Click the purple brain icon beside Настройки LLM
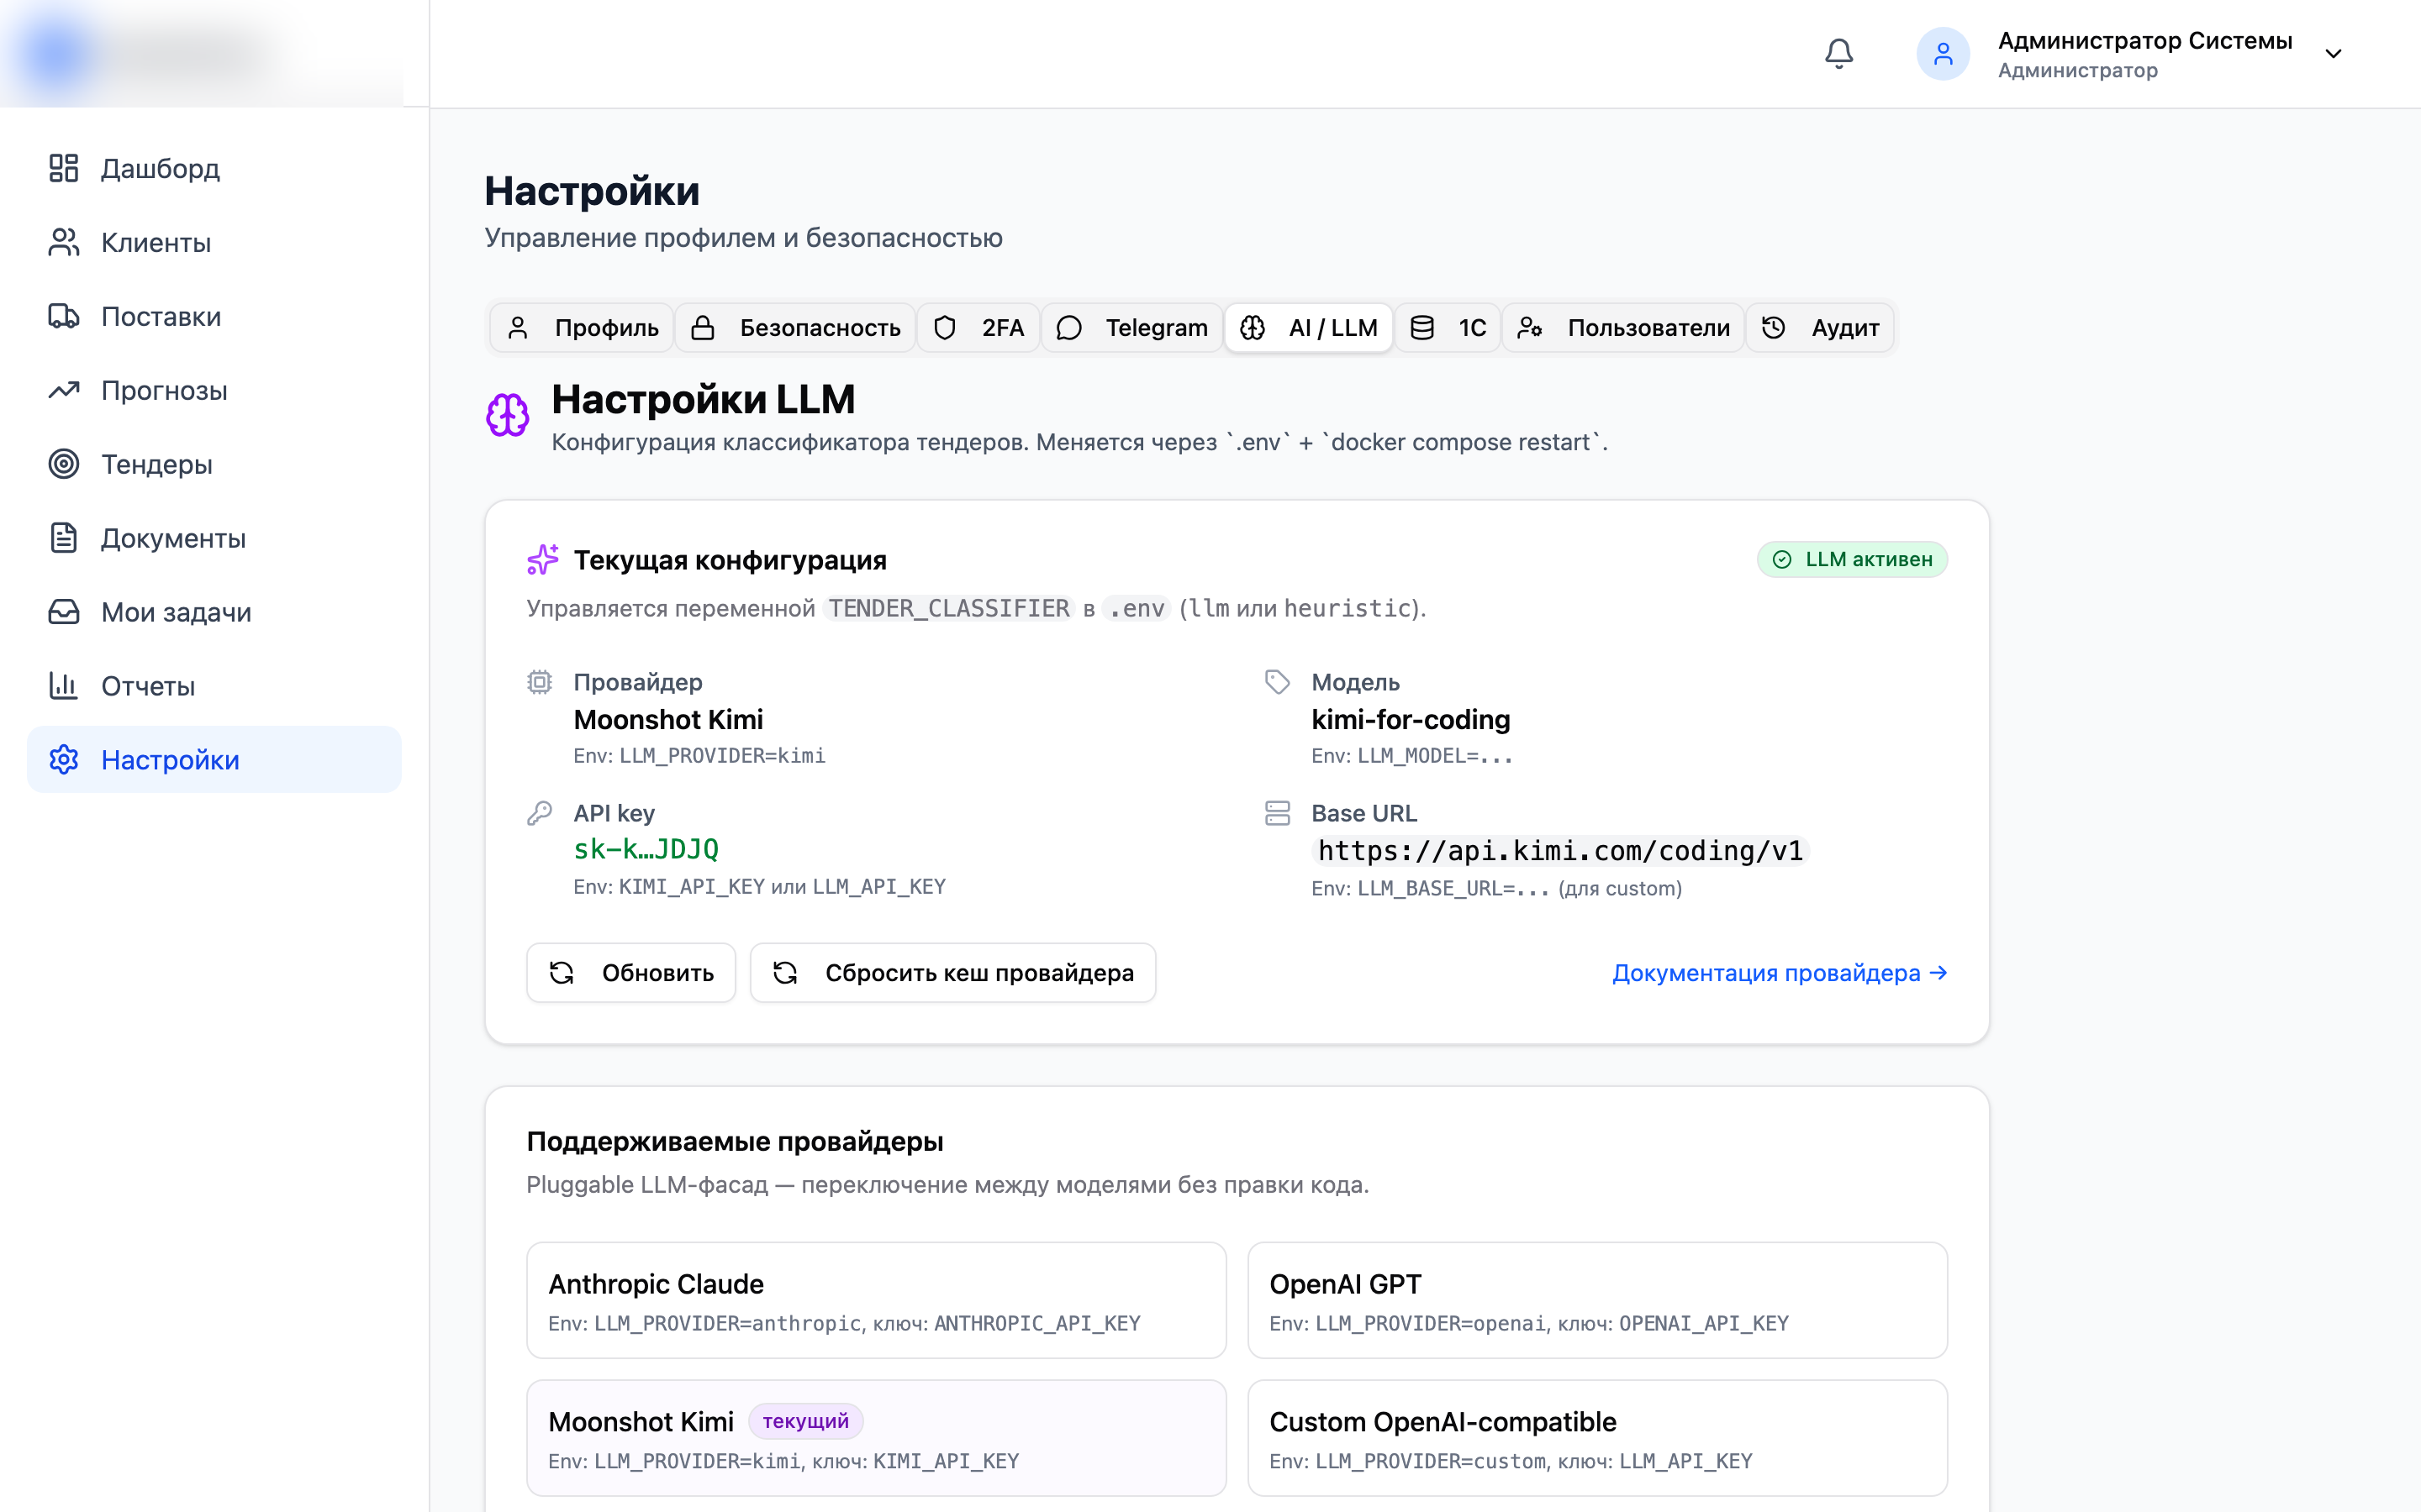Viewport: 2421px width, 1512px height. click(507, 415)
